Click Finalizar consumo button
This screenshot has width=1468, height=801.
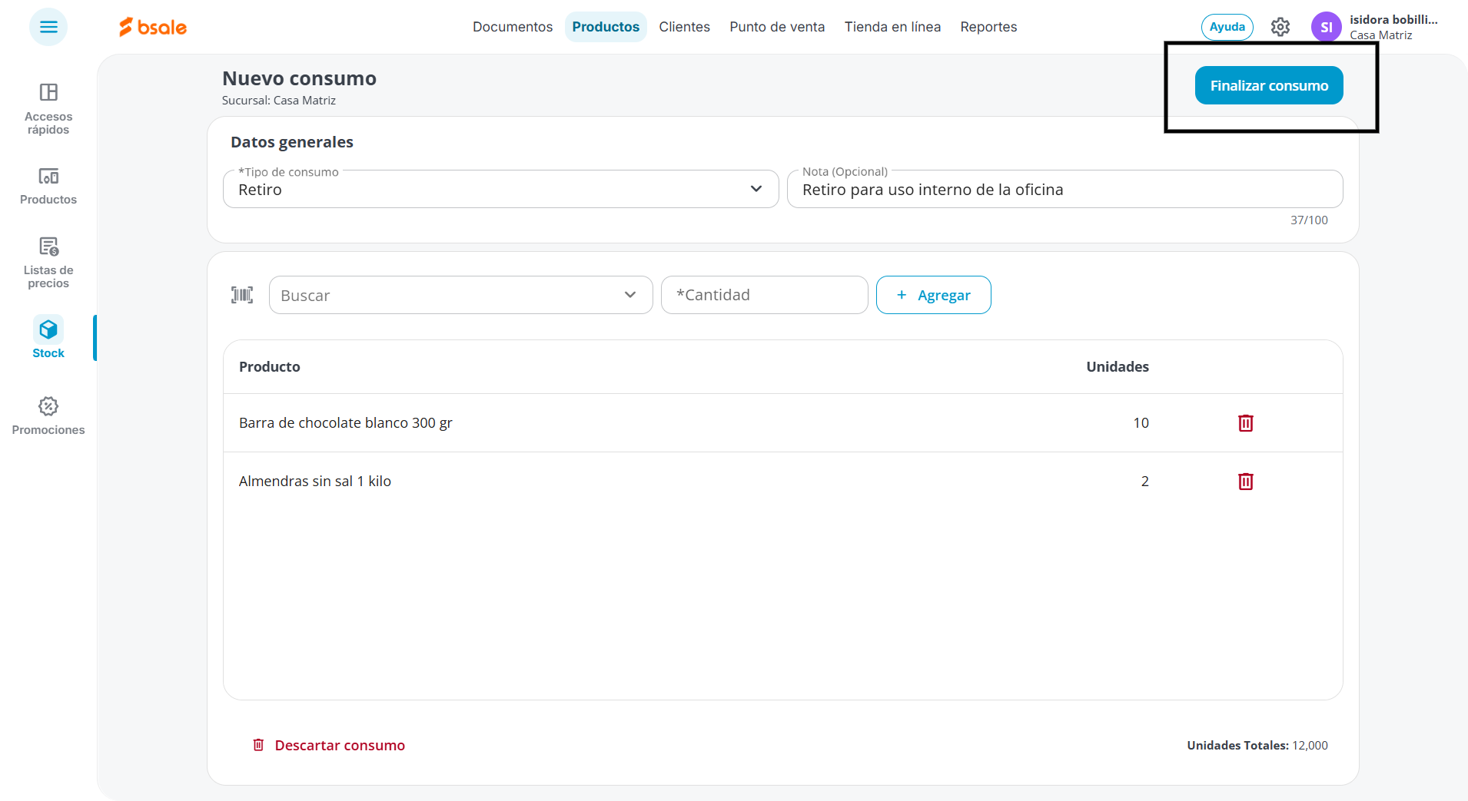(x=1269, y=85)
